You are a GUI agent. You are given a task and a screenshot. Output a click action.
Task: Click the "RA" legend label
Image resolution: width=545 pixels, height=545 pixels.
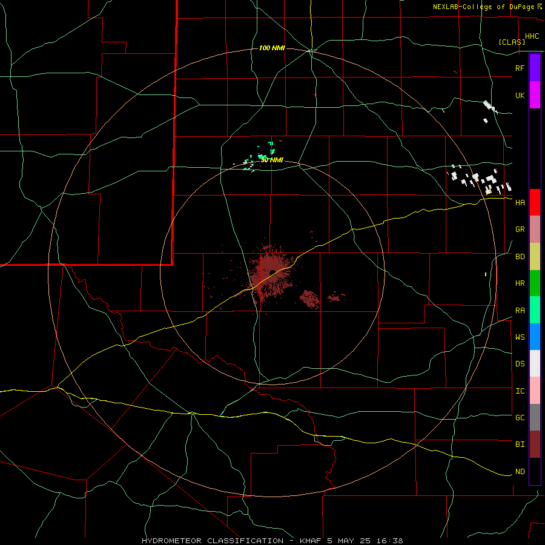tap(520, 310)
